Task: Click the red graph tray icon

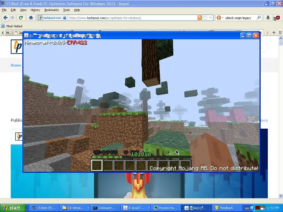Action: point(258,208)
